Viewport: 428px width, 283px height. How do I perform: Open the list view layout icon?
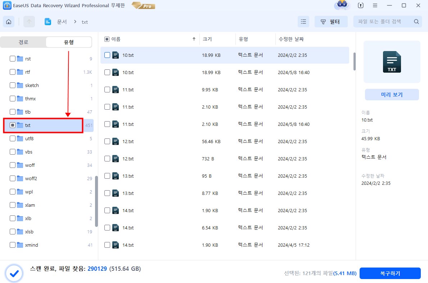point(303,22)
